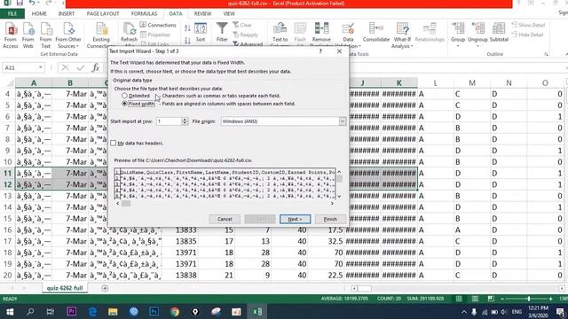This screenshot has height=319, width=568.
Task: Switch to the FORMULAS tab
Action: [x=144, y=14]
